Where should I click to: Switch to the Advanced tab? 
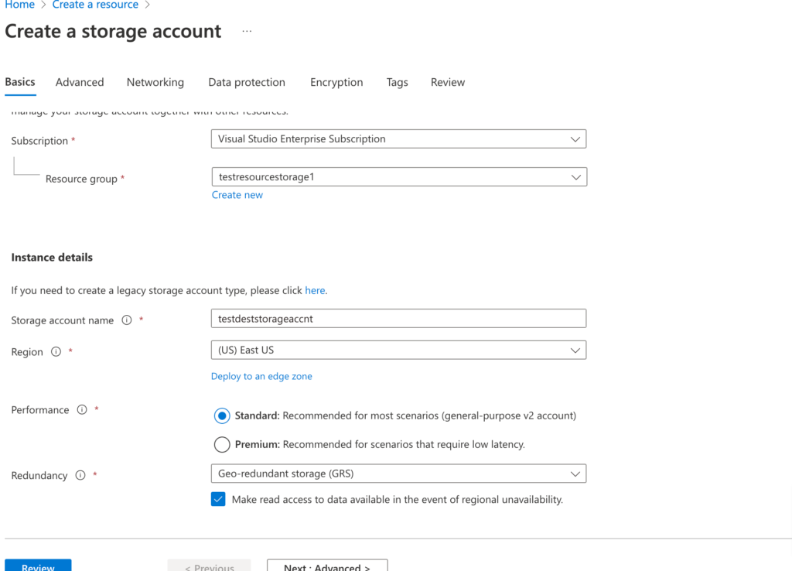[80, 82]
